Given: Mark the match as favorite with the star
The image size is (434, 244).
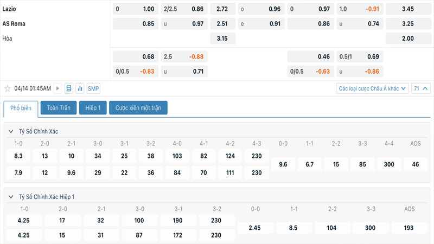Looking at the screenshot, I should [8, 88].
